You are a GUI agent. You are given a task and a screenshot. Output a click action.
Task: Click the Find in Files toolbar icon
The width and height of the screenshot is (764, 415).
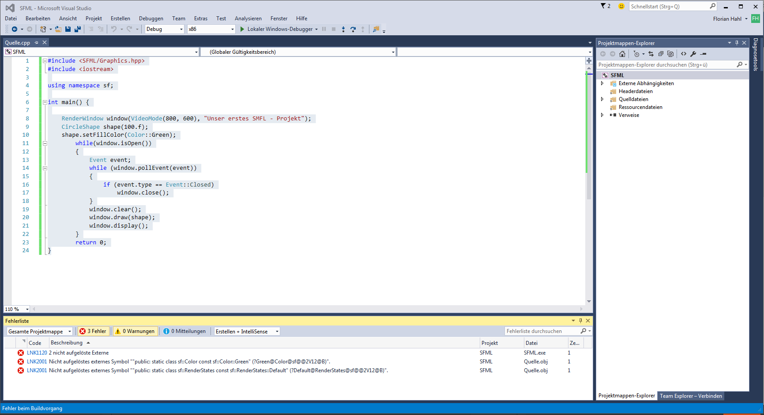coord(376,29)
